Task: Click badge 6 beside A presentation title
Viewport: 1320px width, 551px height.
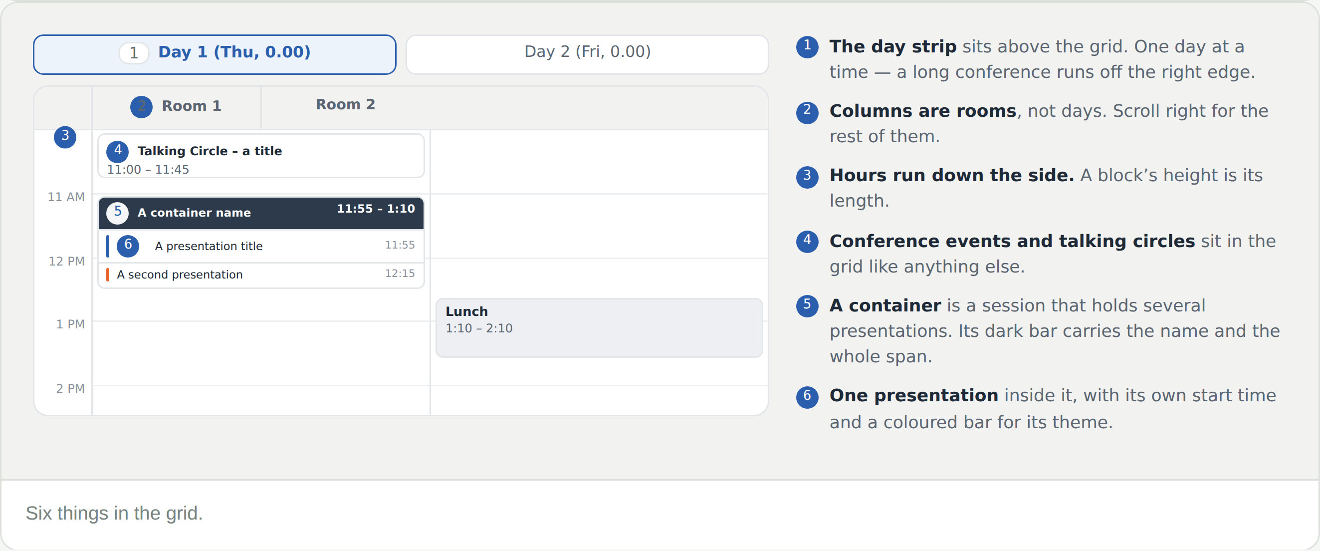Action: [x=128, y=246]
